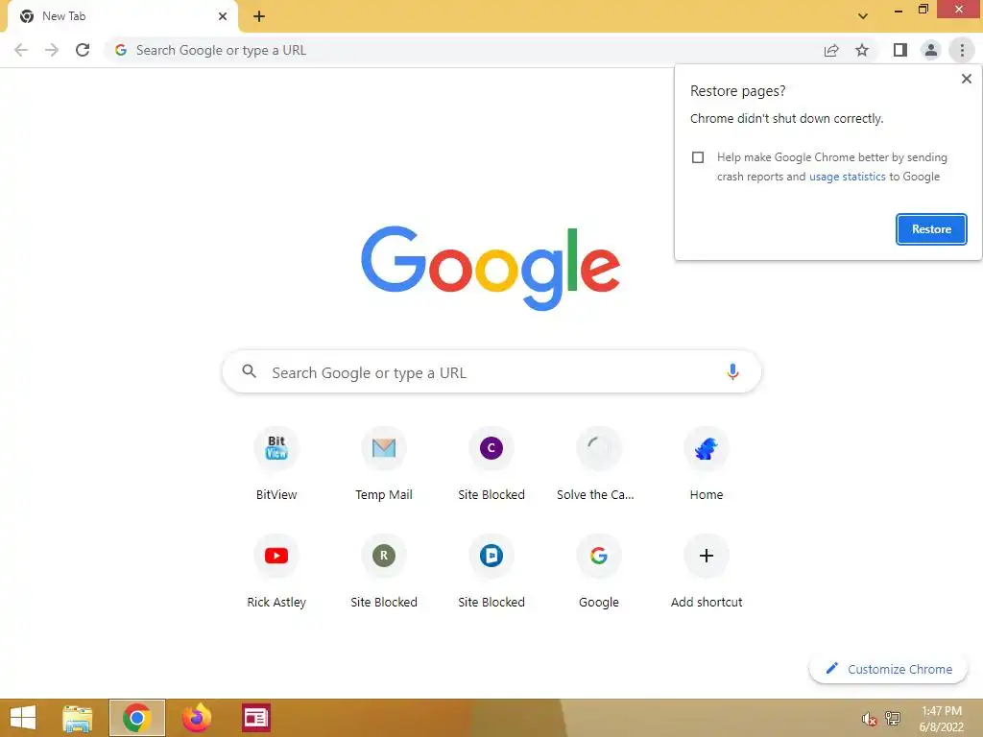Start voice search with the microphone
Image resolution: width=983 pixels, height=737 pixels.
coord(732,371)
